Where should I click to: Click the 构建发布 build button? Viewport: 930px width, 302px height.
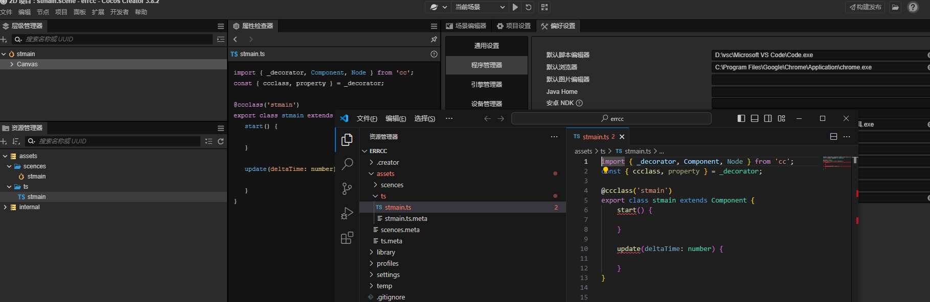[866, 7]
